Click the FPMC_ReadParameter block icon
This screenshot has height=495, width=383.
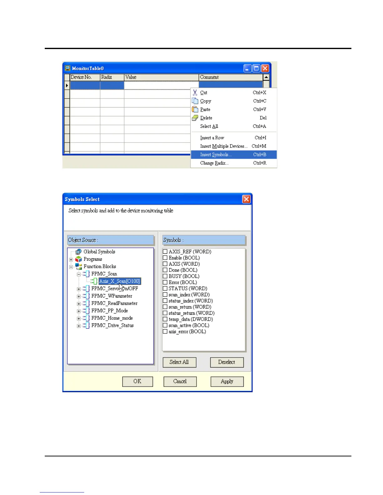click(86, 303)
